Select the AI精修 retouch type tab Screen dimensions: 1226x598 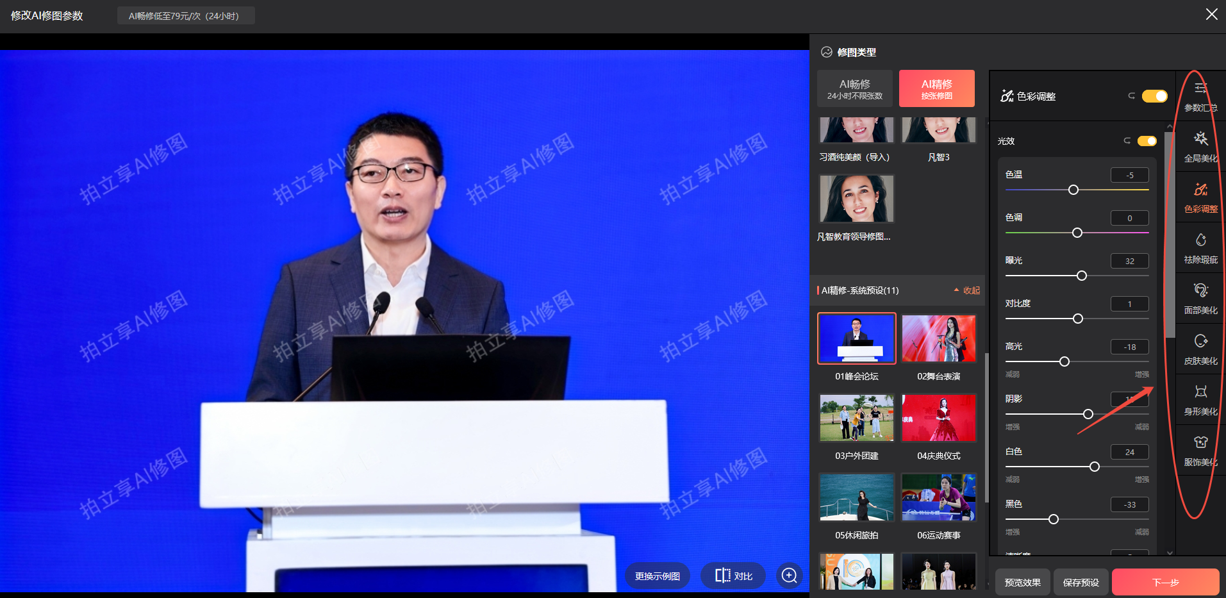point(936,88)
